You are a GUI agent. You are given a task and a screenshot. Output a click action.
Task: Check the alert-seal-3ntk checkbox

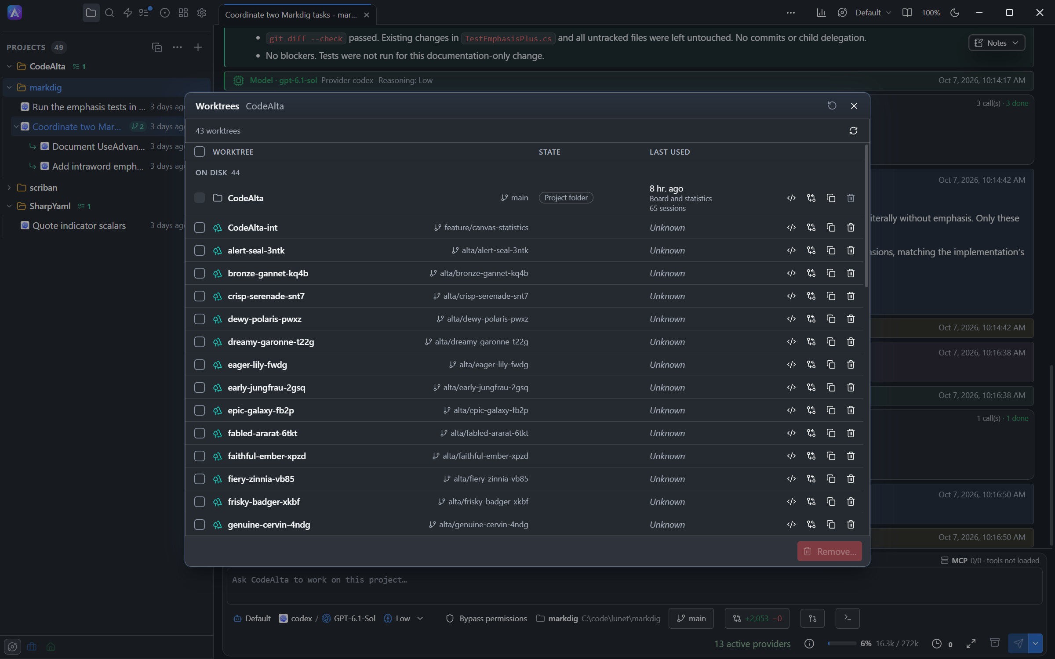tap(200, 250)
